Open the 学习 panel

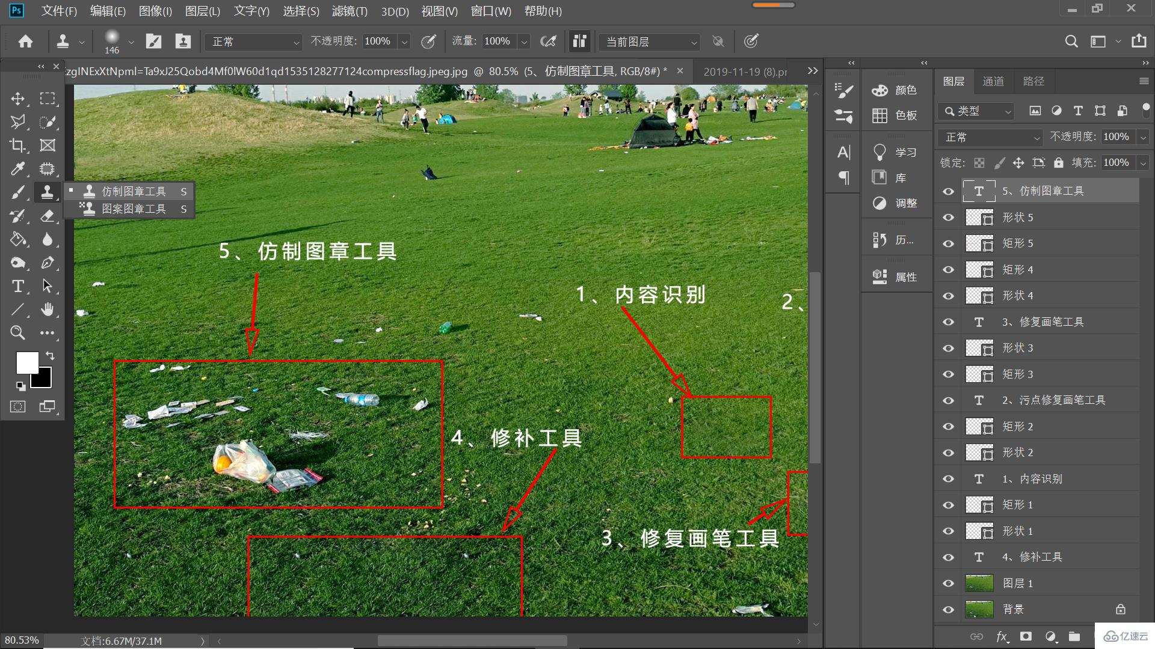895,152
